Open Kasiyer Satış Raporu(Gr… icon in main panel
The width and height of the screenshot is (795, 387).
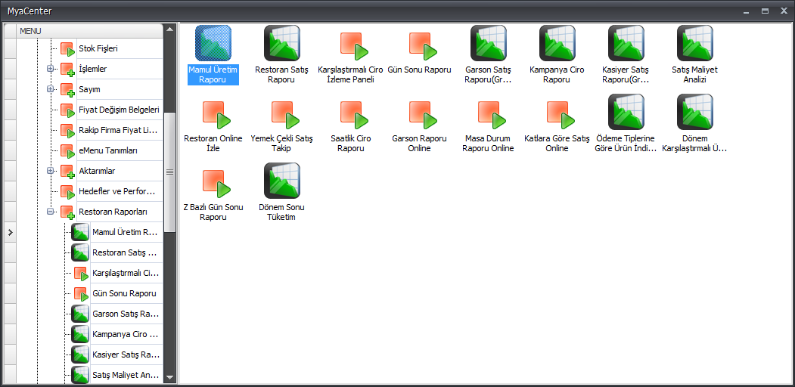626,44
